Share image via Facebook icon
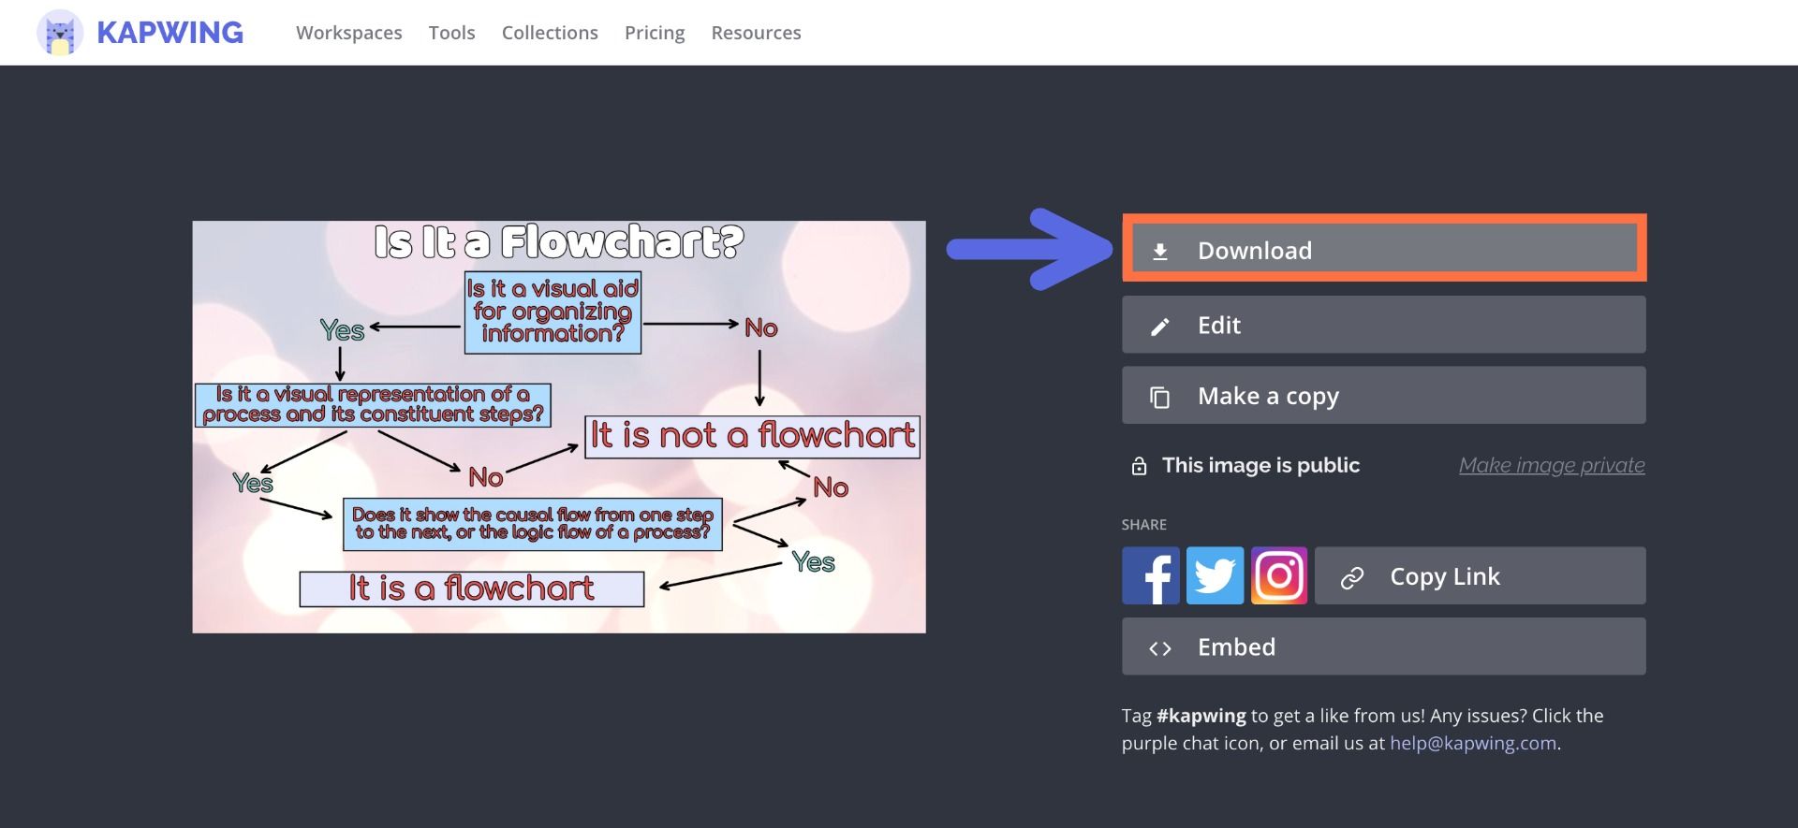The image size is (1798, 828). (x=1150, y=575)
